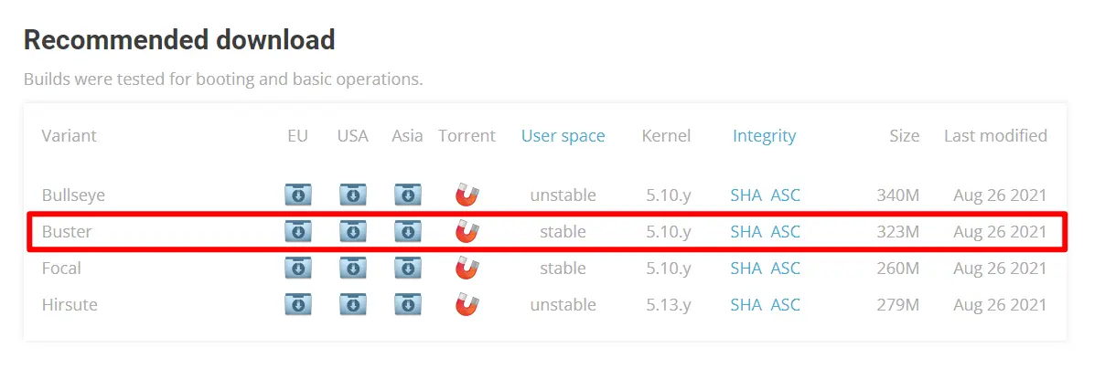The width and height of the screenshot is (1105, 369).
Task: Download Buster from USA mirror
Action: [x=353, y=231]
